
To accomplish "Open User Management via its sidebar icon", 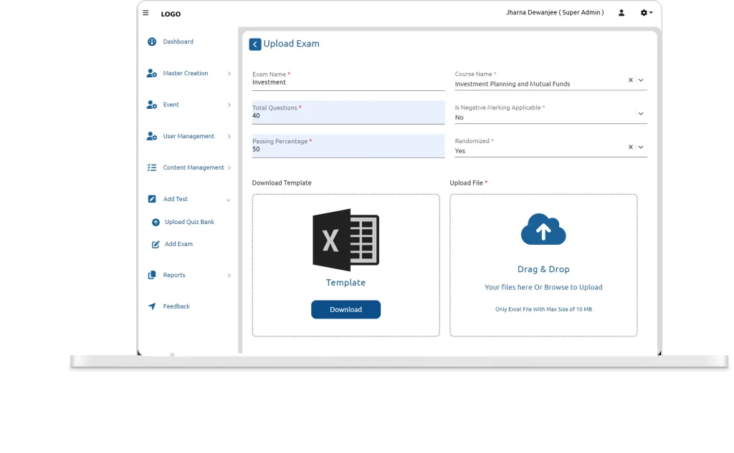I will [x=151, y=136].
